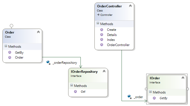
Task: Click the Get method icon in IOrderRepository
Action: tap(75, 92)
